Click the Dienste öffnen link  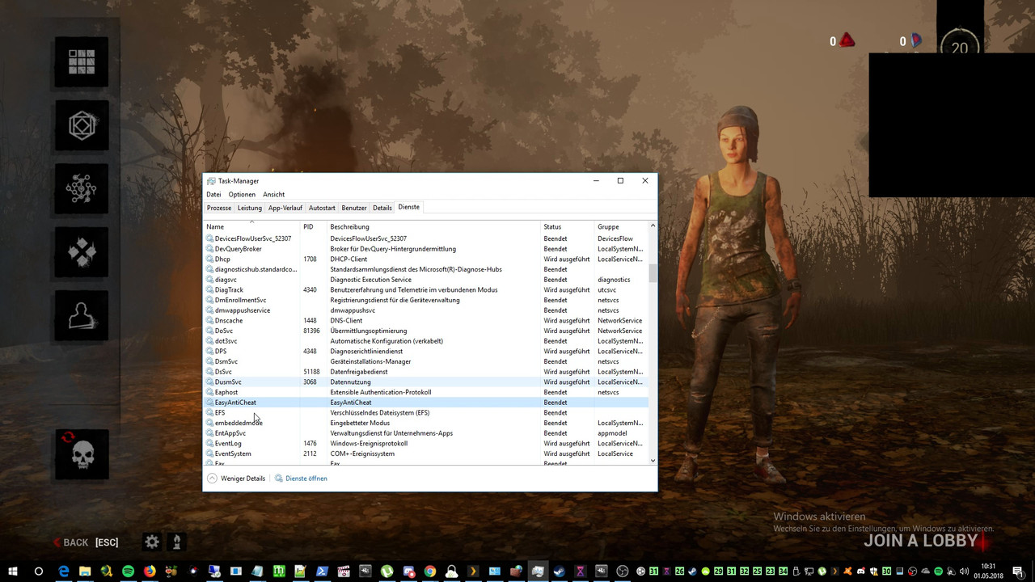coord(301,479)
